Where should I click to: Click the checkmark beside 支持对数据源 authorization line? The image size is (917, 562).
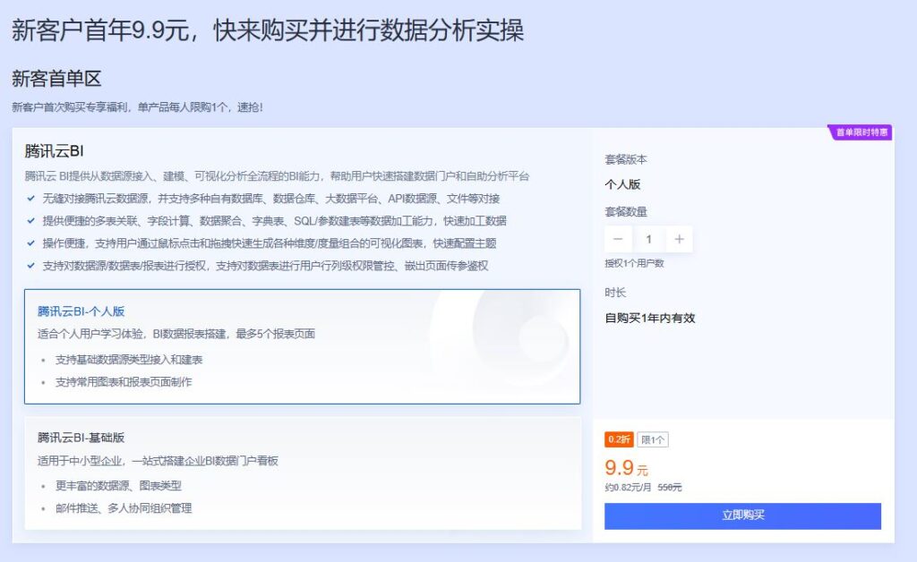pyautogui.click(x=31, y=266)
